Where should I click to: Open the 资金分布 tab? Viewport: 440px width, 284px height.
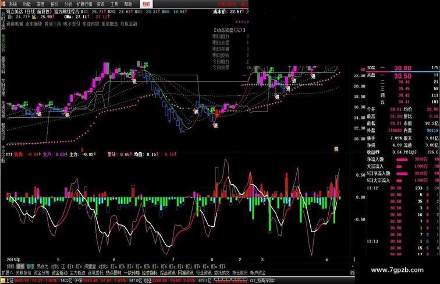(41, 273)
